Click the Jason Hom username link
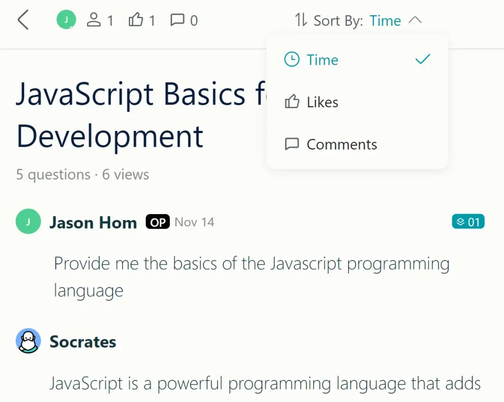 [x=93, y=222]
